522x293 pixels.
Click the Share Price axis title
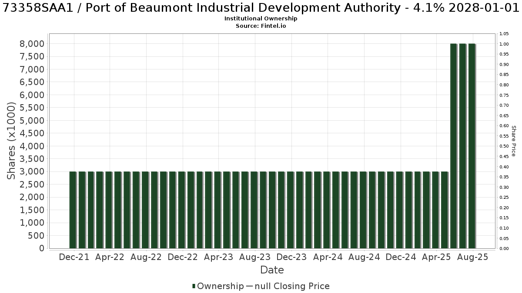coord(514,141)
